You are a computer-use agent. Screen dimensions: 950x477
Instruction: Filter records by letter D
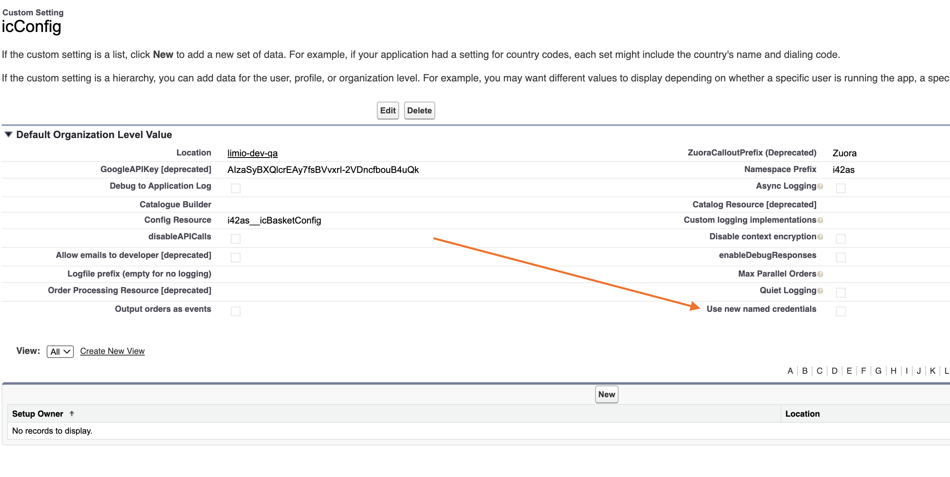(x=834, y=371)
